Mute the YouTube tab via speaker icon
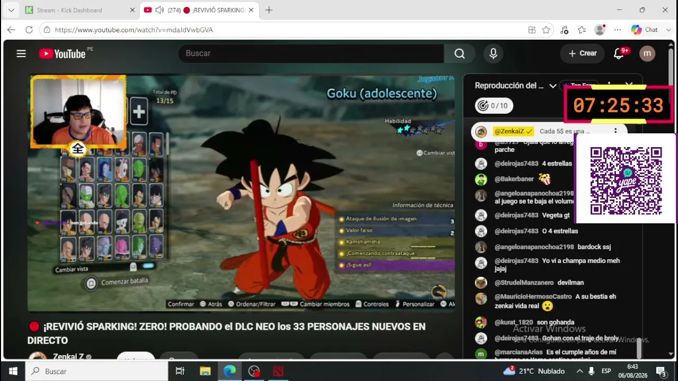This screenshot has width=678, height=381. (x=159, y=10)
